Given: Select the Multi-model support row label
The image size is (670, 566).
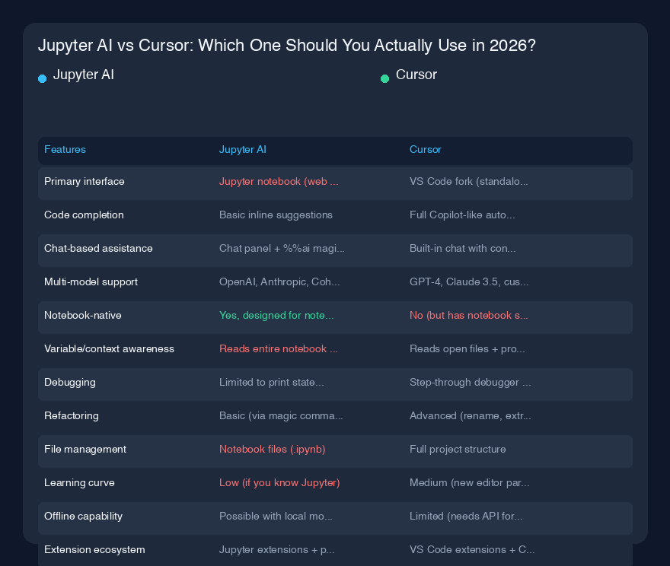Looking at the screenshot, I should click(x=91, y=281).
